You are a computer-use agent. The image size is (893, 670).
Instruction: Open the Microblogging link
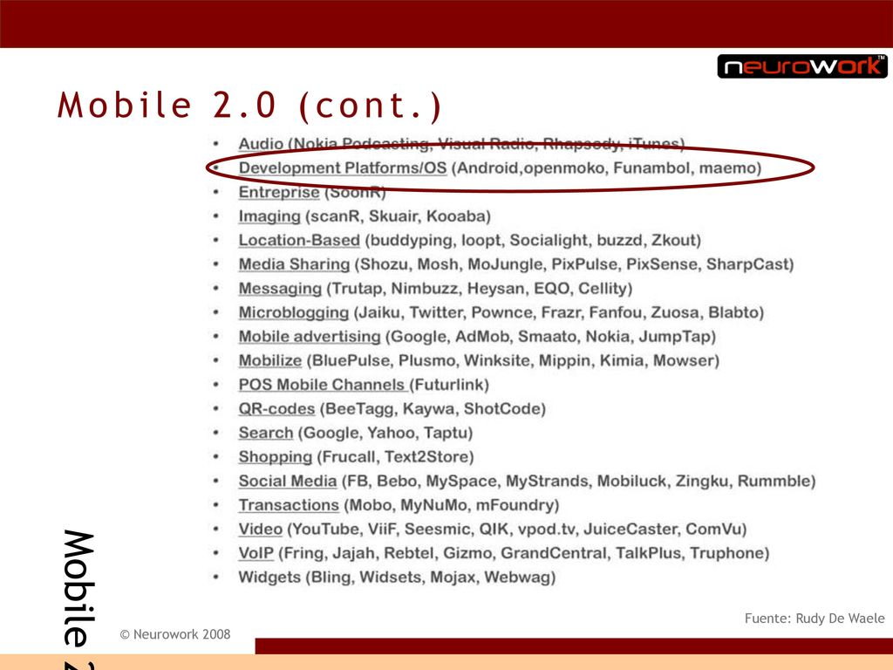(x=293, y=312)
